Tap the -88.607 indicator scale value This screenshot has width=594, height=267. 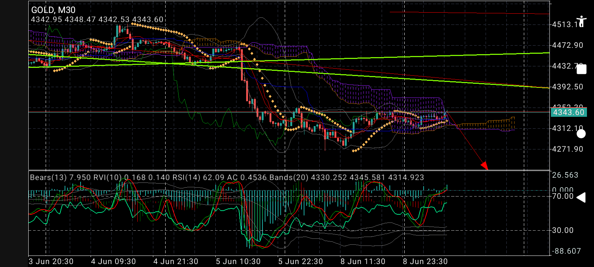[567, 251]
